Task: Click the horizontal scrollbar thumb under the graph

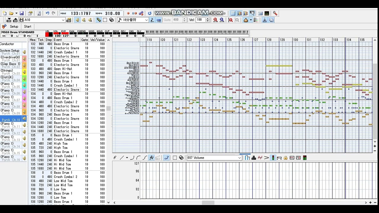Action: click(208, 203)
